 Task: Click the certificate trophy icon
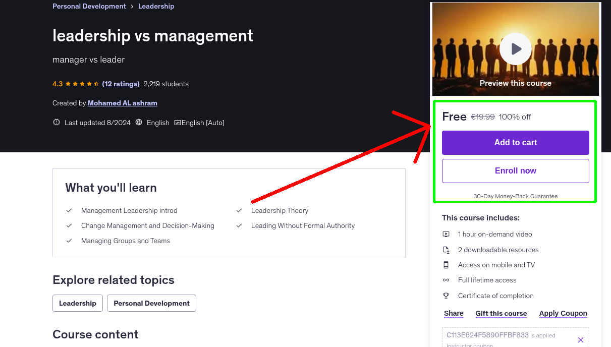[446, 296]
